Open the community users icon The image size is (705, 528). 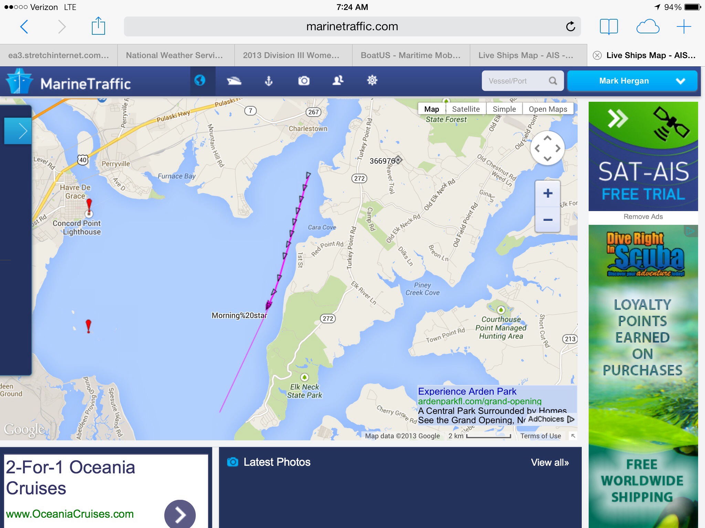338,80
